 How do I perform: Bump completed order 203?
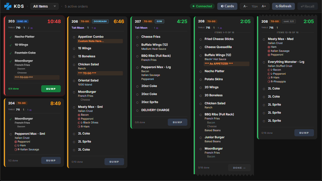pyautogui.click(x=51, y=89)
